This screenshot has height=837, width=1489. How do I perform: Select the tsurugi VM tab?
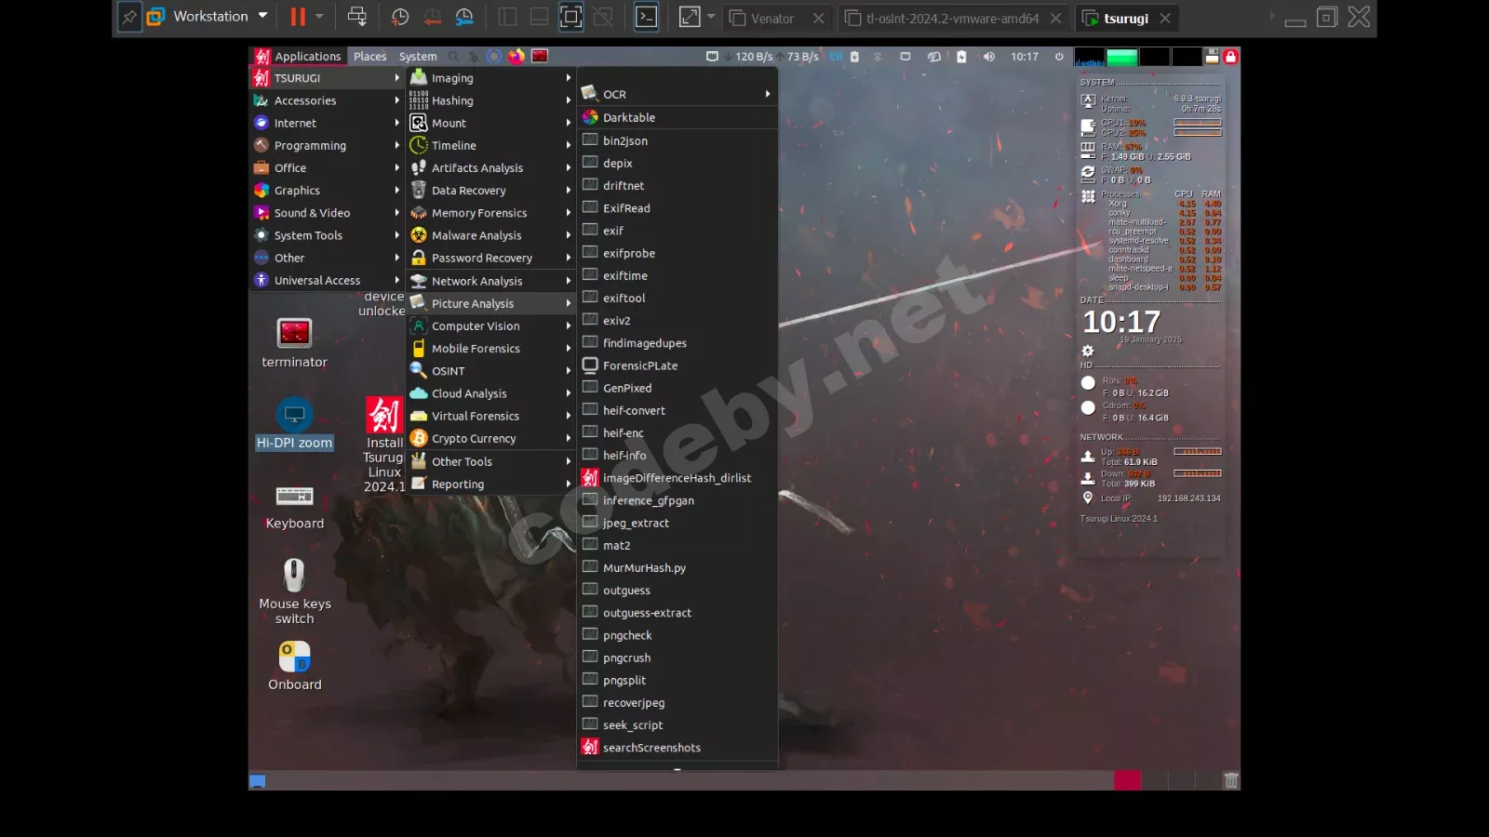[1127, 18]
